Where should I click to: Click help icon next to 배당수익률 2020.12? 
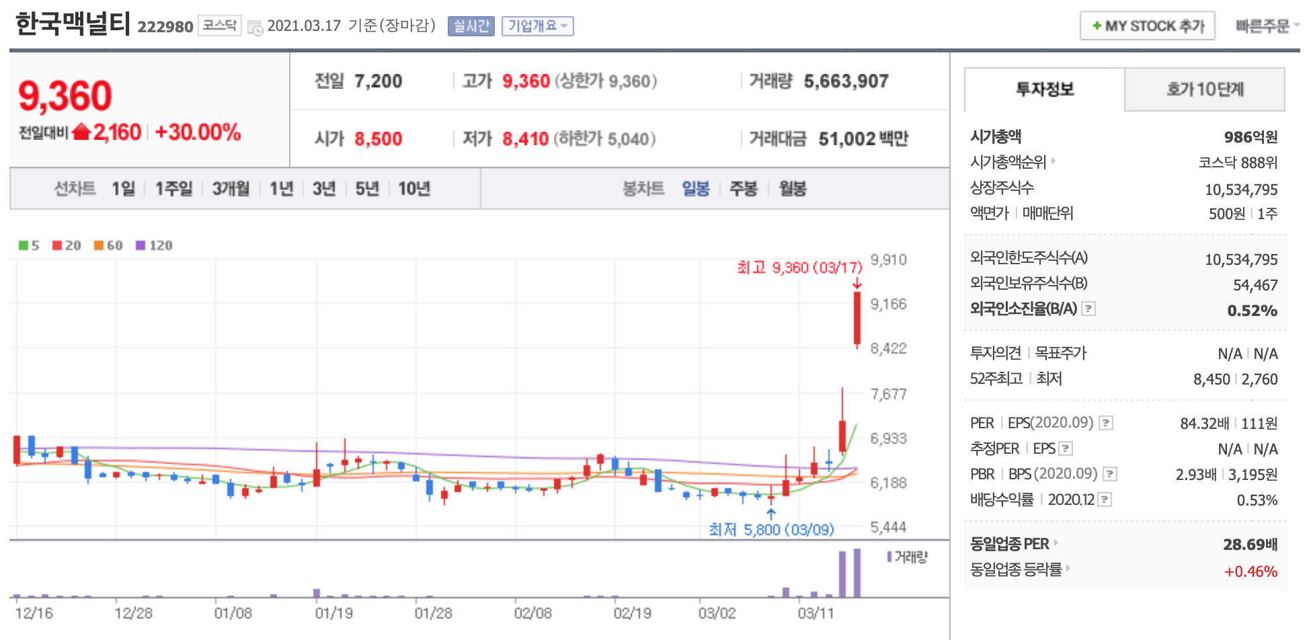click(1105, 499)
